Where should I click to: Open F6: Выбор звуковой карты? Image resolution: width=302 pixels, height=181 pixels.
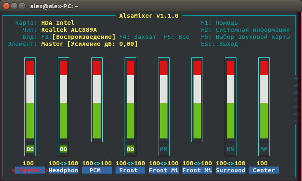coord(245,37)
